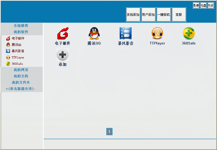The image size is (217, 150).
Task: Open the 菜单 menu button
Action: [196, 6]
